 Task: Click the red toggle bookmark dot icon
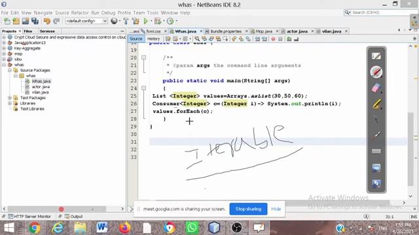(273, 39)
